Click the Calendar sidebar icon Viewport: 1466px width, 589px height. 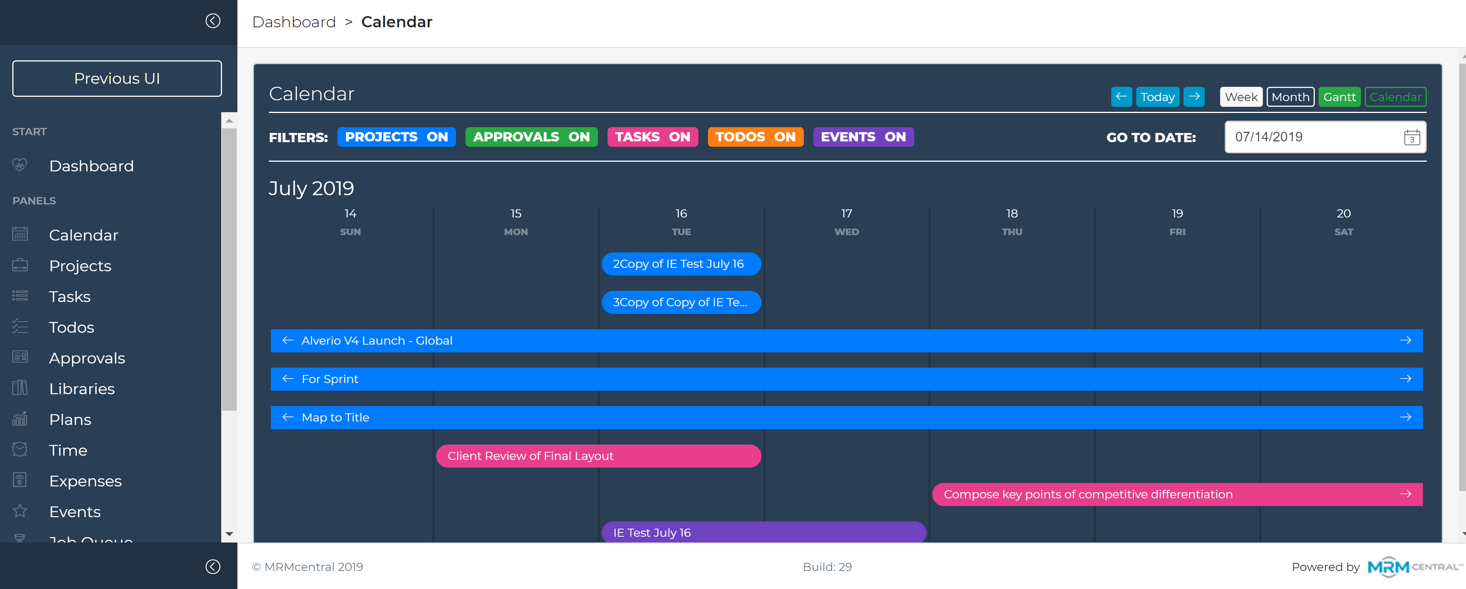[20, 234]
